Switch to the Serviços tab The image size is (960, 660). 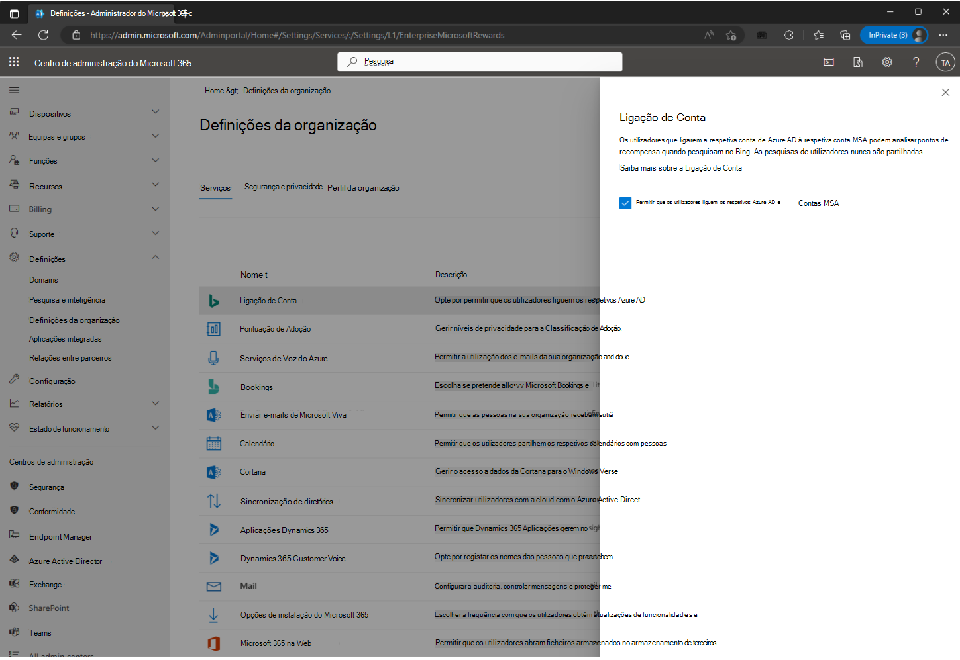(215, 188)
